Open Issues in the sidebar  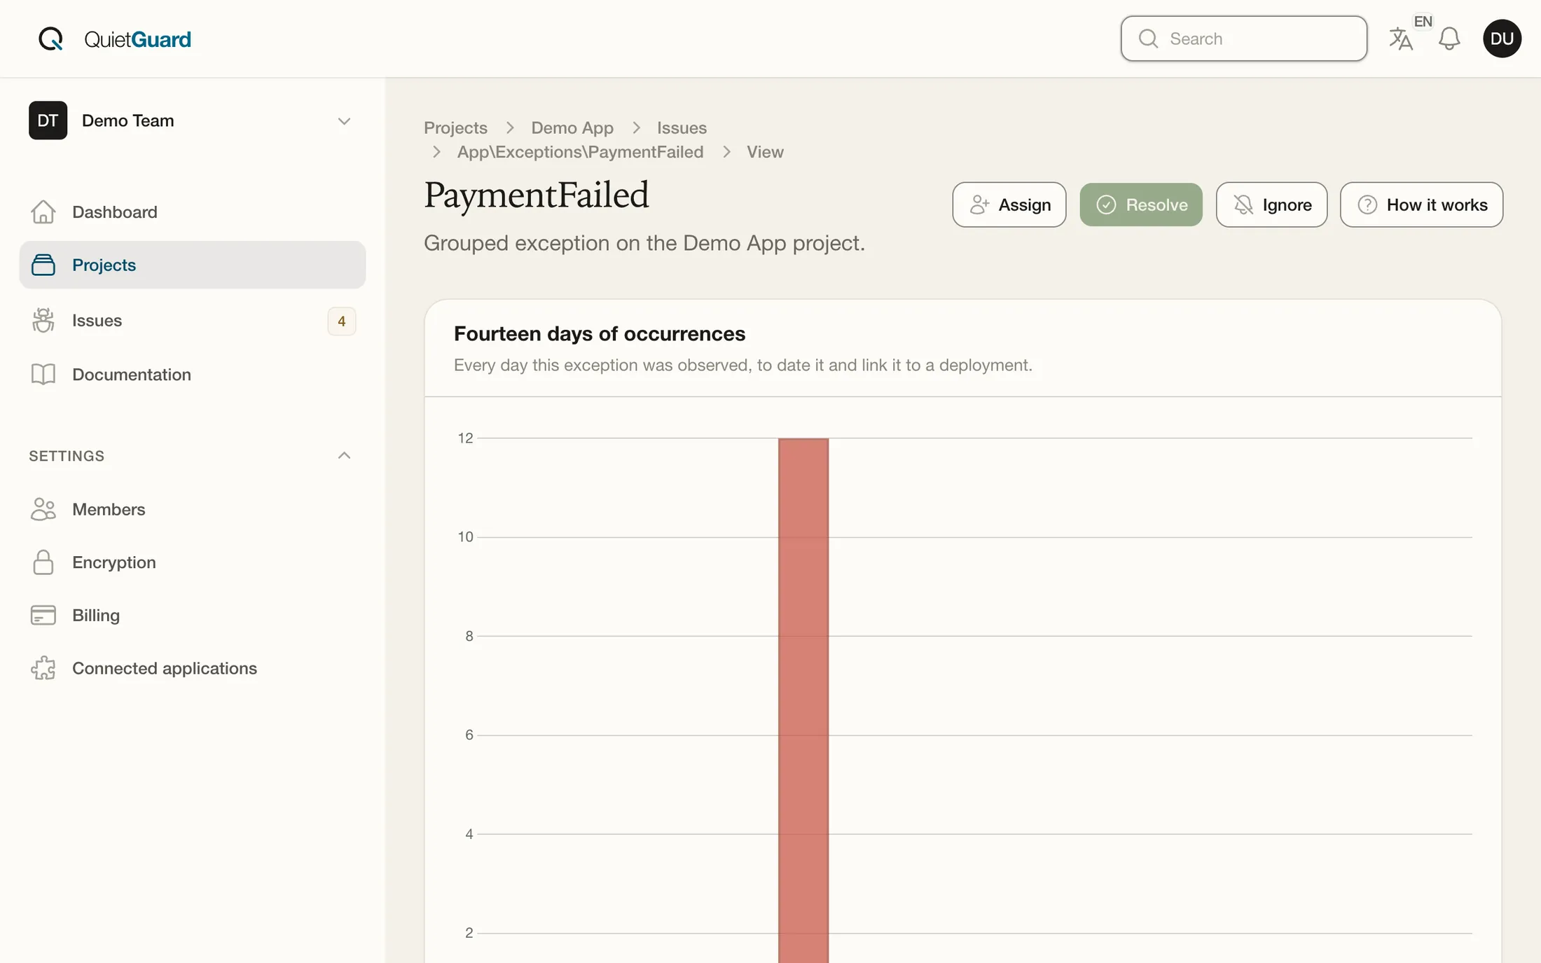[x=193, y=320]
